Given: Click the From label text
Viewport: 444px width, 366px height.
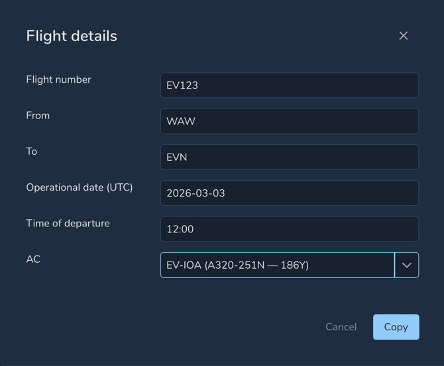Looking at the screenshot, I should coord(38,115).
